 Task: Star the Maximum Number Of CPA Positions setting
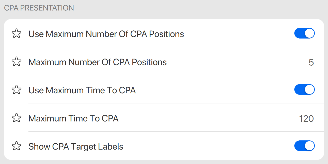(17, 62)
